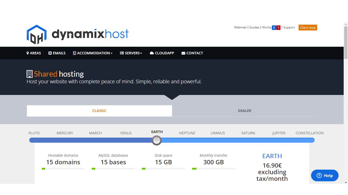Image resolution: width=348 pixels, height=195 pixels.
Task: Select the JUPITER plan label
Action: 279,133
